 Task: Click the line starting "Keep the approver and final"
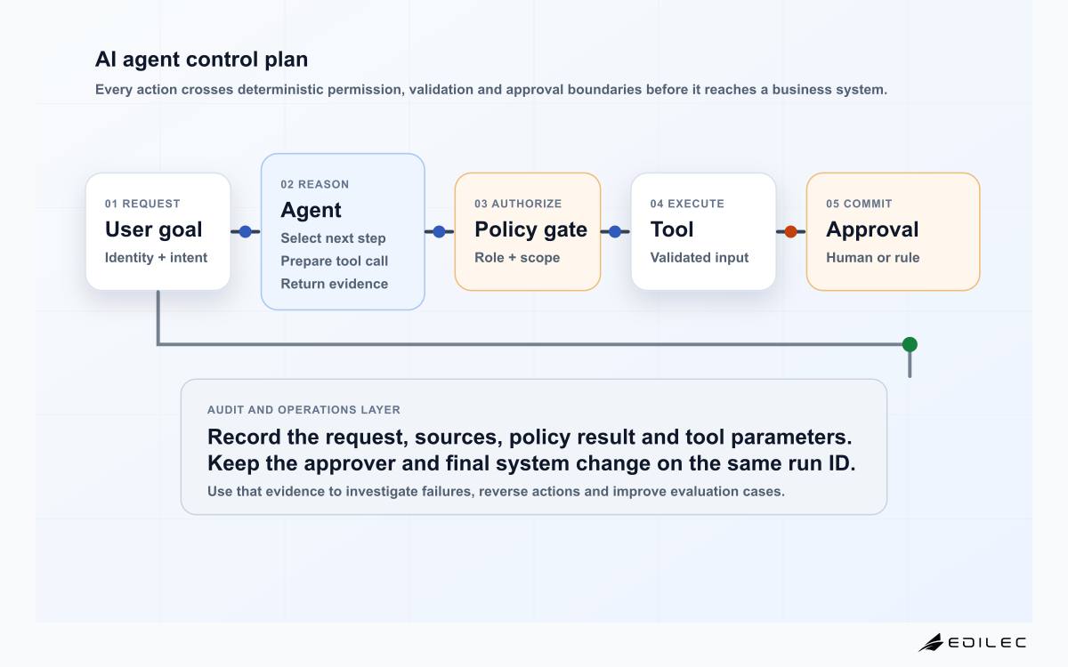pos(531,464)
